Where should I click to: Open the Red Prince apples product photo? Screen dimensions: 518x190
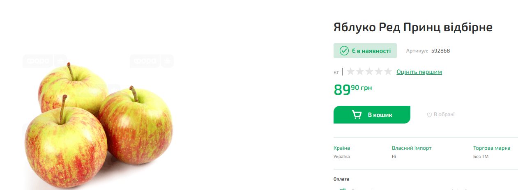(x=99, y=123)
